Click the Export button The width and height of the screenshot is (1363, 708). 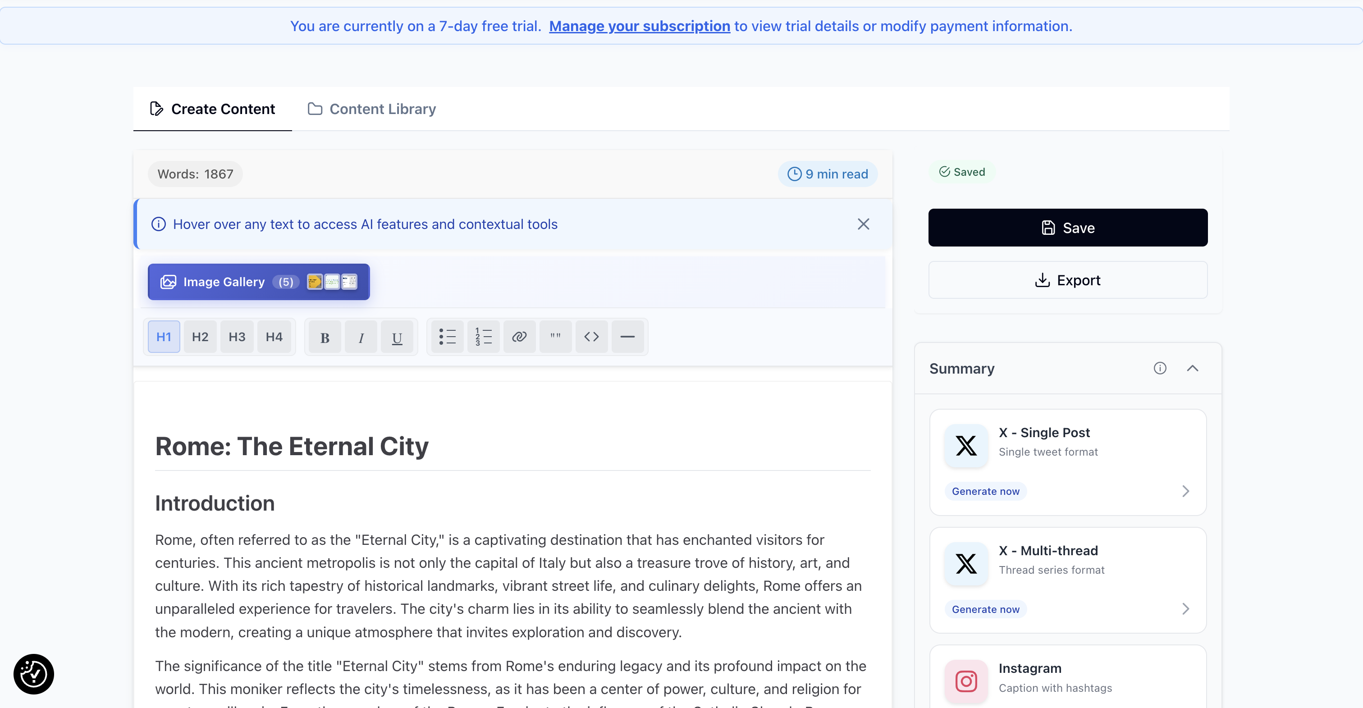tap(1068, 280)
